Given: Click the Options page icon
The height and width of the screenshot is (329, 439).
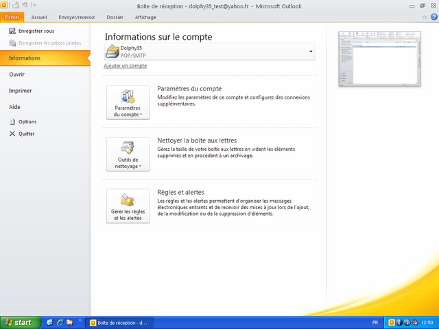Looking at the screenshot, I should pos(12,122).
